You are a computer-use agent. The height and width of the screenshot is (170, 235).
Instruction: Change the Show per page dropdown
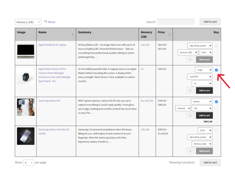tap(29, 162)
